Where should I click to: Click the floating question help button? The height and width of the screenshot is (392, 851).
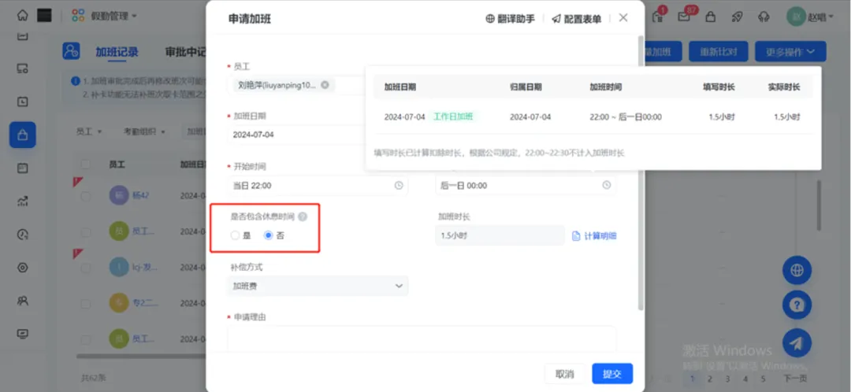(797, 305)
